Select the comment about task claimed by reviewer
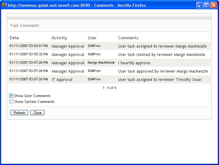Screen dimensions: 219x165 point(161,55)
